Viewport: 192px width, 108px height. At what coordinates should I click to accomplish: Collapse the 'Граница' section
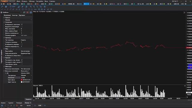(4, 38)
